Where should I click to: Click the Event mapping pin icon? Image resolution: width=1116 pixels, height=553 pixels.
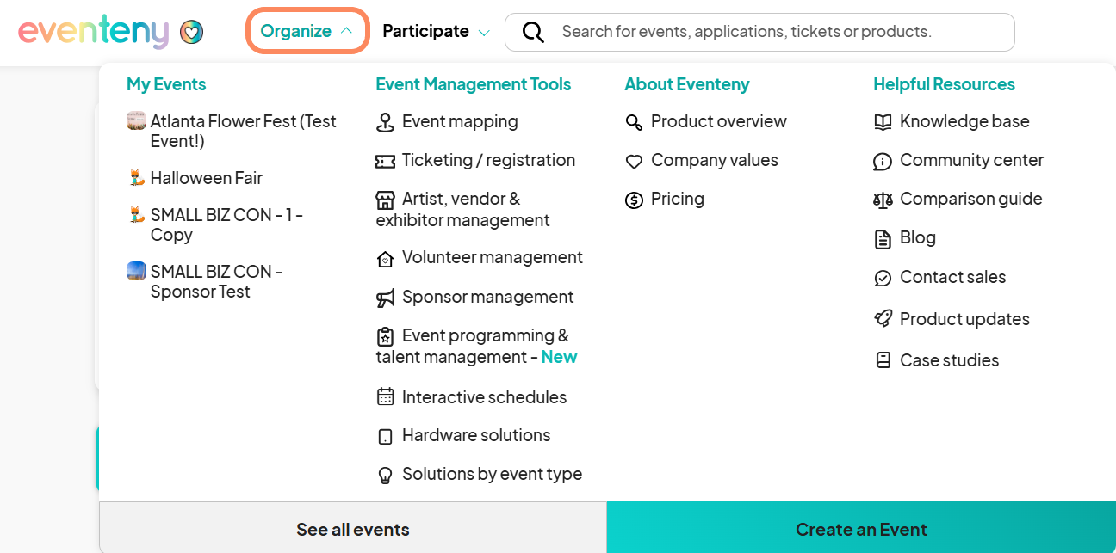pos(385,122)
